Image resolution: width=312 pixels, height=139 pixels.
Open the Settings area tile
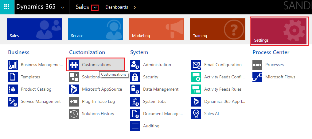pos(279,31)
